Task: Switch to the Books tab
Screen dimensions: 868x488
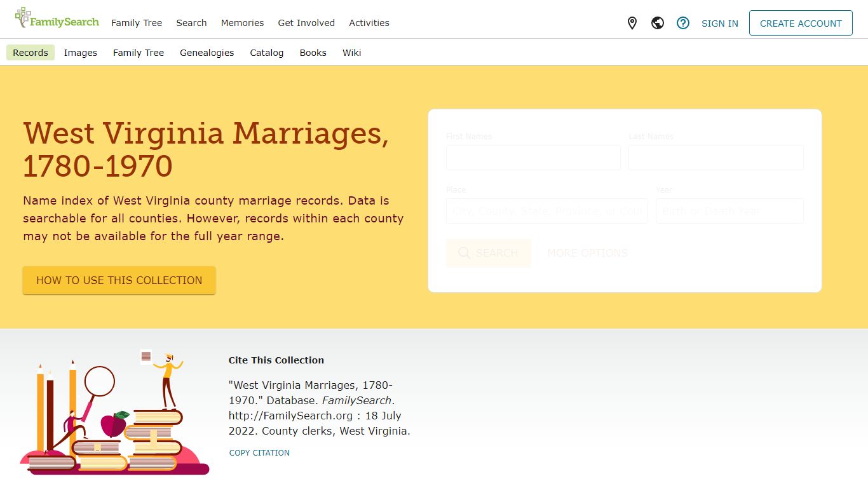Action: tap(313, 53)
